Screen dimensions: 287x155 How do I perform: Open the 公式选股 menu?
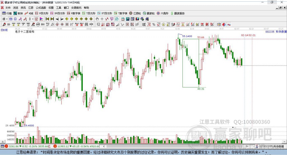pyautogui.click(x=41, y=8)
